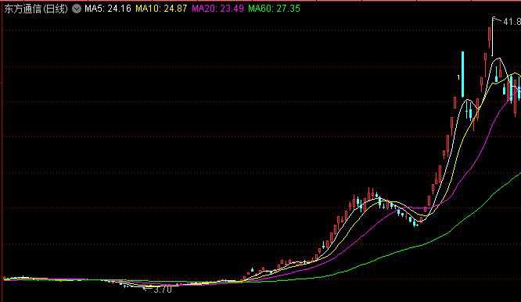521x302 pixels.
Task: Select the MA5: 24.16 indicator label
Action: click(108, 9)
